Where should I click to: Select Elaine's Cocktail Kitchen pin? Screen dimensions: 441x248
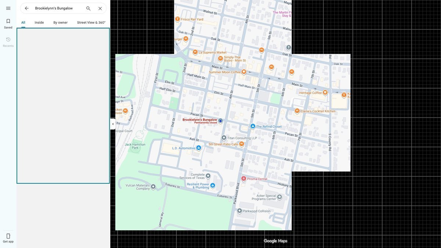tap(297, 111)
